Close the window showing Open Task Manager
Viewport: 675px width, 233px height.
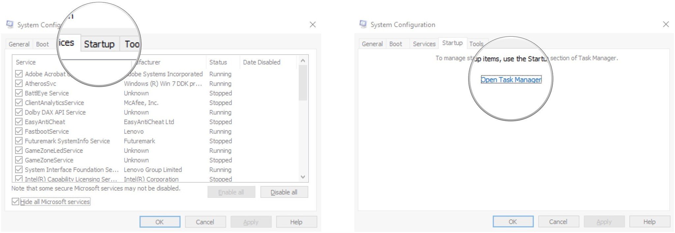pyautogui.click(x=666, y=24)
